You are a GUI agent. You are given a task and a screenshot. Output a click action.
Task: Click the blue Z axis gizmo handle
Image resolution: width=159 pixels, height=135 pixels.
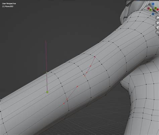tap(153, 4)
